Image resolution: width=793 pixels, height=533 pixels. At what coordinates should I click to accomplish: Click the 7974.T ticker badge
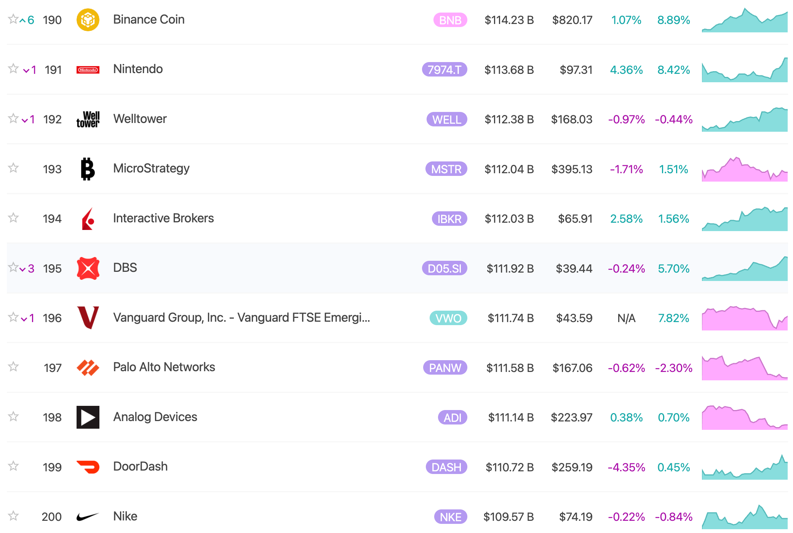tap(444, 70)
